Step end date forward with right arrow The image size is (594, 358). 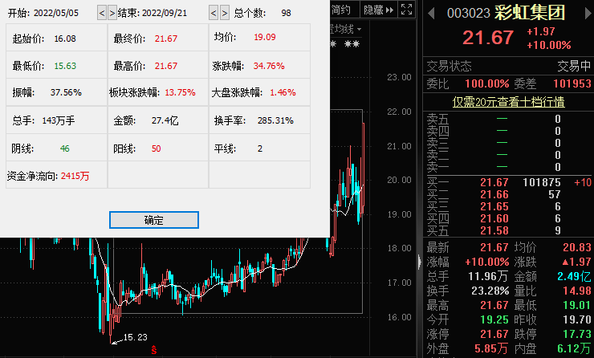225,14
